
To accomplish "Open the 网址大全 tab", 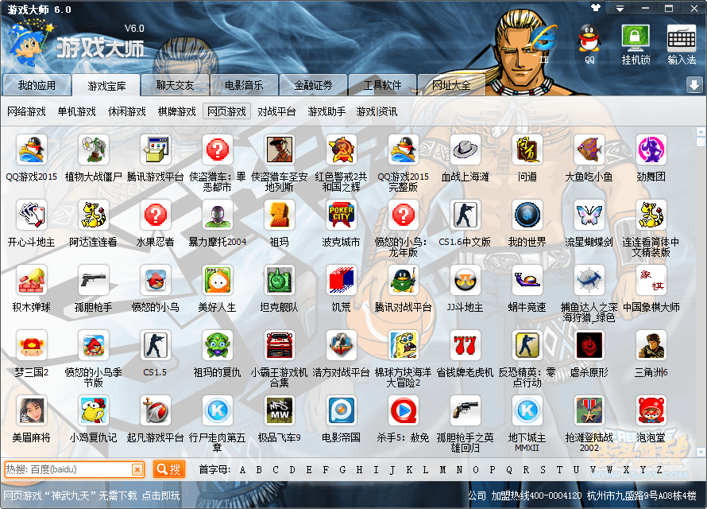I will tap(451, 85).
